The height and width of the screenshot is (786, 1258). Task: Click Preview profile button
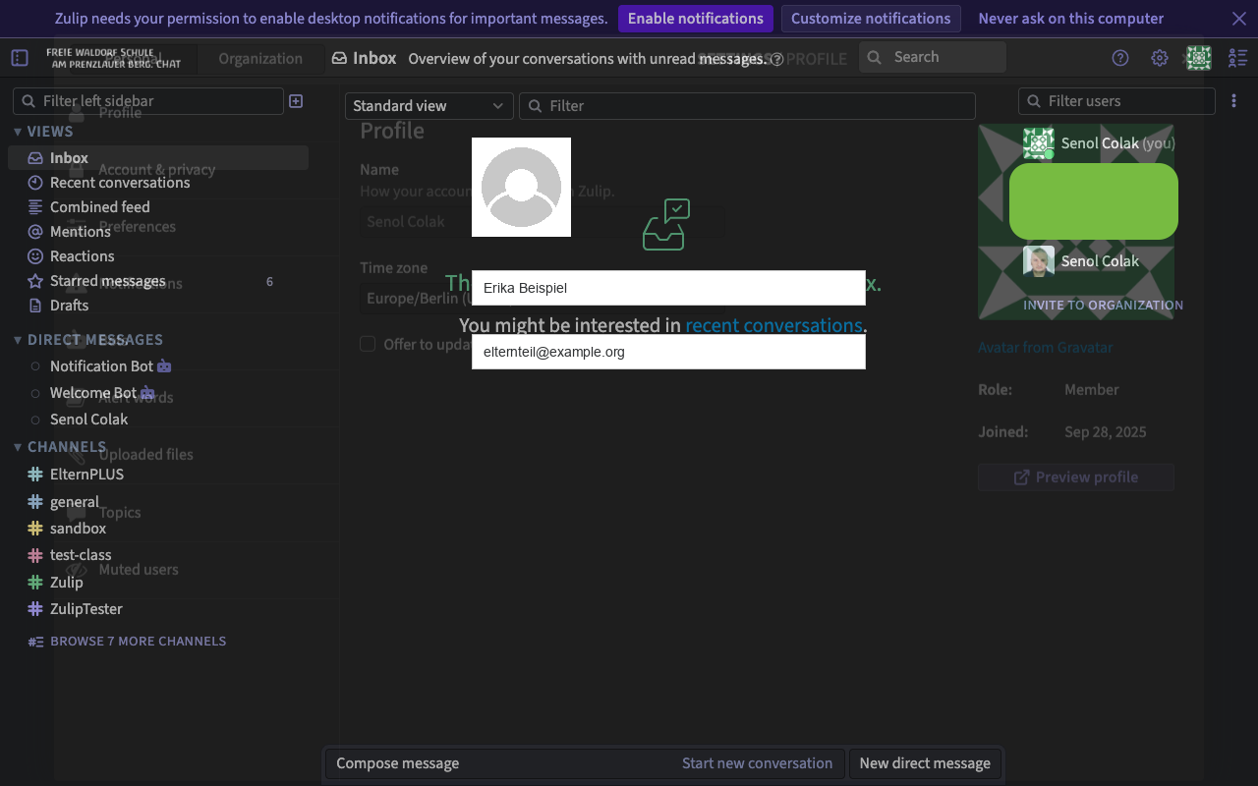1076,477
